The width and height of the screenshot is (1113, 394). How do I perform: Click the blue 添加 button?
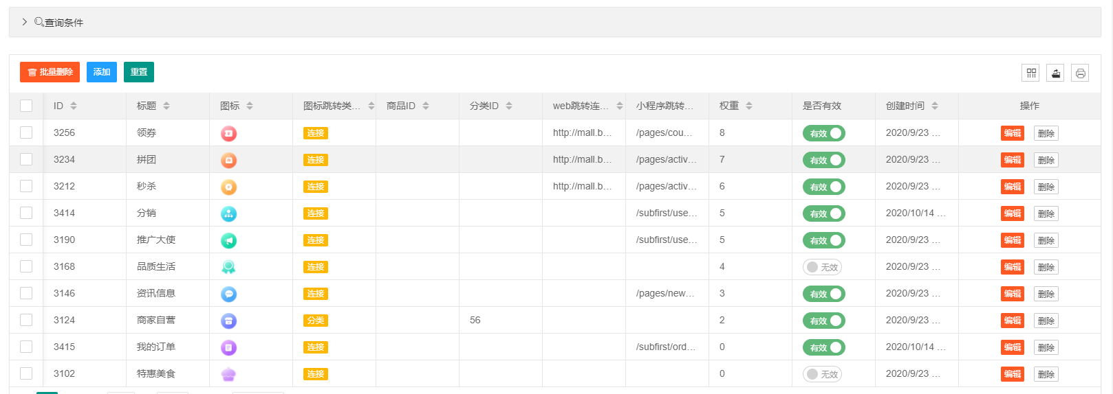102,72
